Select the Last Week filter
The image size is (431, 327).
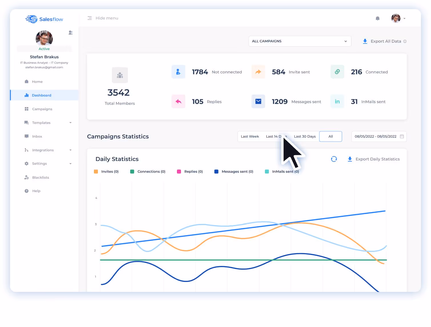(x=250, y=136)
